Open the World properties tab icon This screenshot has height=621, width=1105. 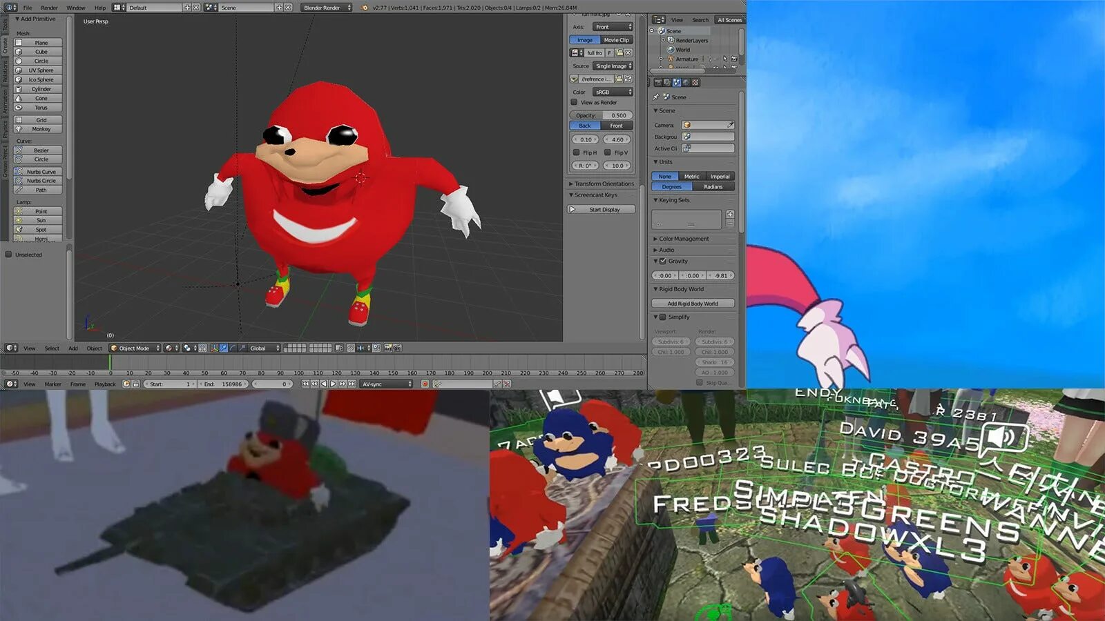686,82
